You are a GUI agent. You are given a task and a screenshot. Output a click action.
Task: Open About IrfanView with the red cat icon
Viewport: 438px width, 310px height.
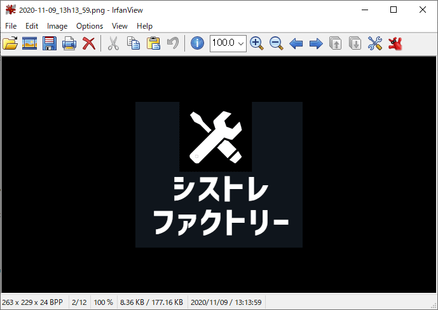coord(395,44)
